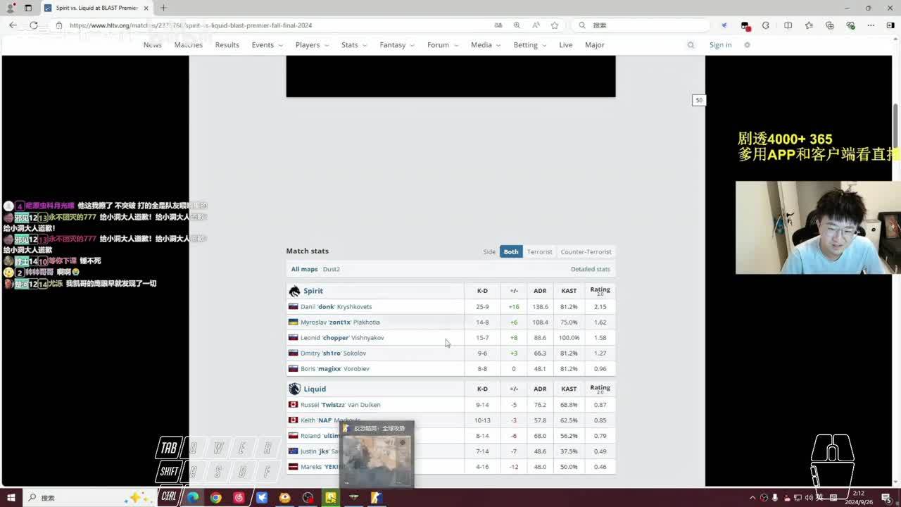Open the browser split screen icon
Image resolution: width=901 pixels, height=507 pixels.
point(788,25)
